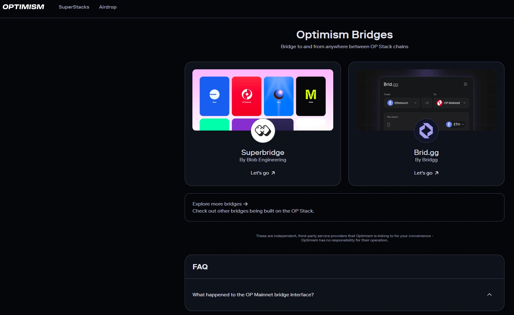
Task: Click the Ethereum network icon in From field
Action: [390, 103]
